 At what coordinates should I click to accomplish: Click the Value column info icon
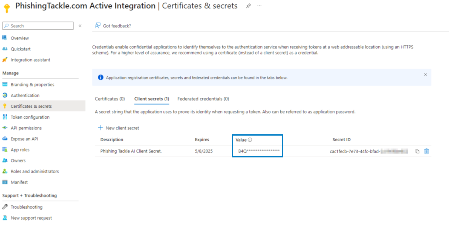pyautogui.click(x=250, y=140)
